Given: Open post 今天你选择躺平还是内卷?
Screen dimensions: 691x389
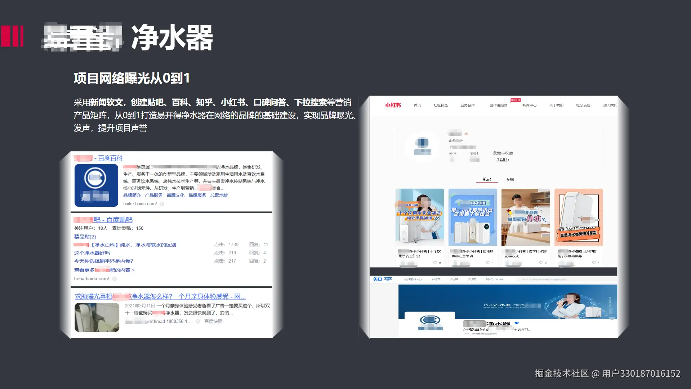Looking at the screenshot, I should [x=103, y=261].
